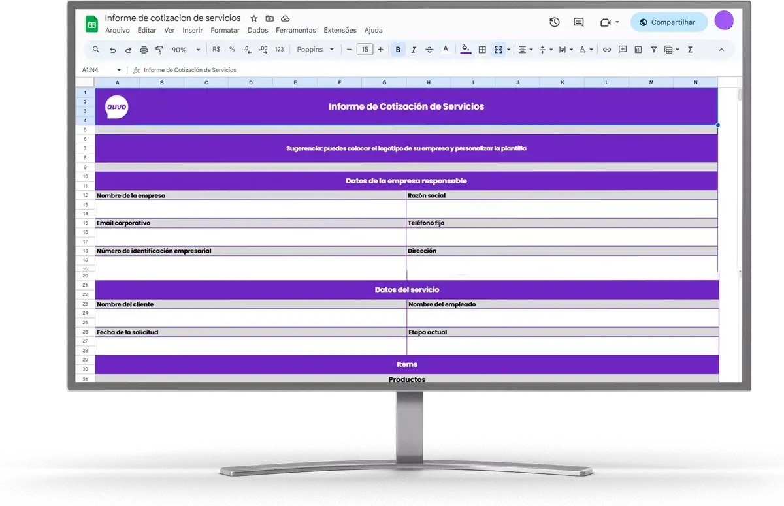Open comments panel icon in header

point(579,22)
